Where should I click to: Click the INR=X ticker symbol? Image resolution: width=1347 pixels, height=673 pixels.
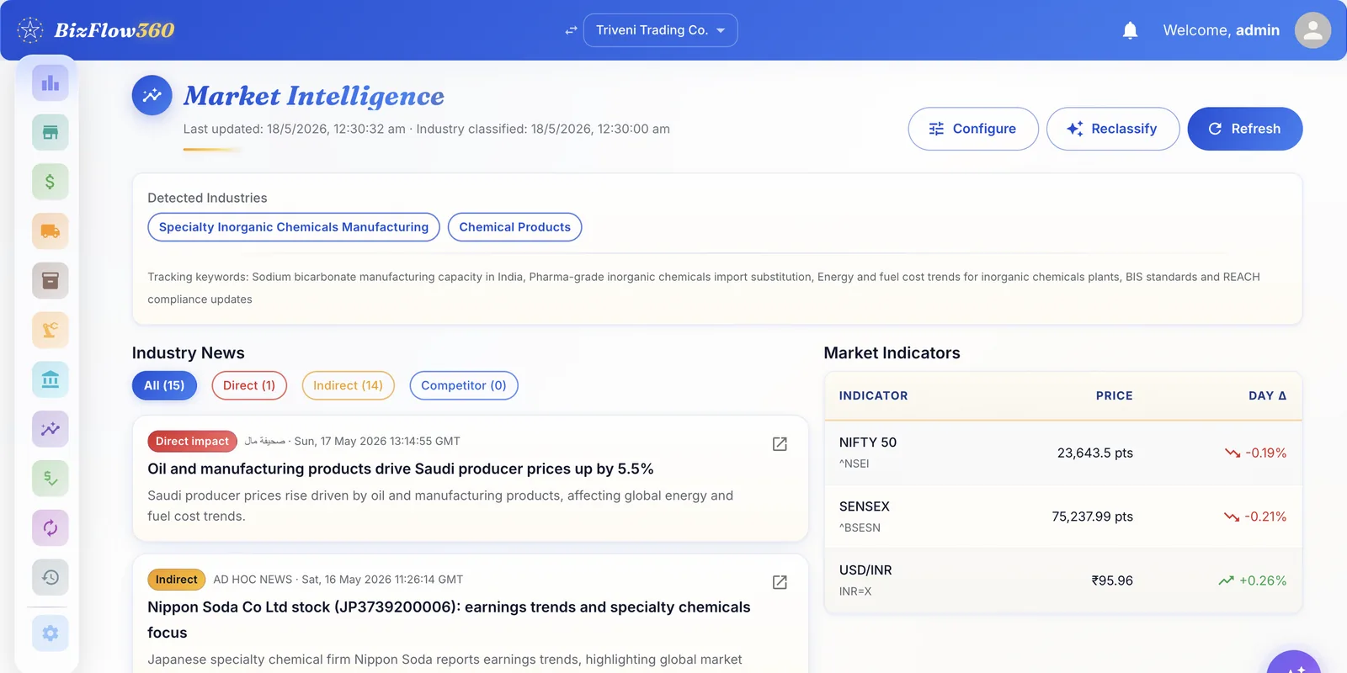tap(855, 591)
